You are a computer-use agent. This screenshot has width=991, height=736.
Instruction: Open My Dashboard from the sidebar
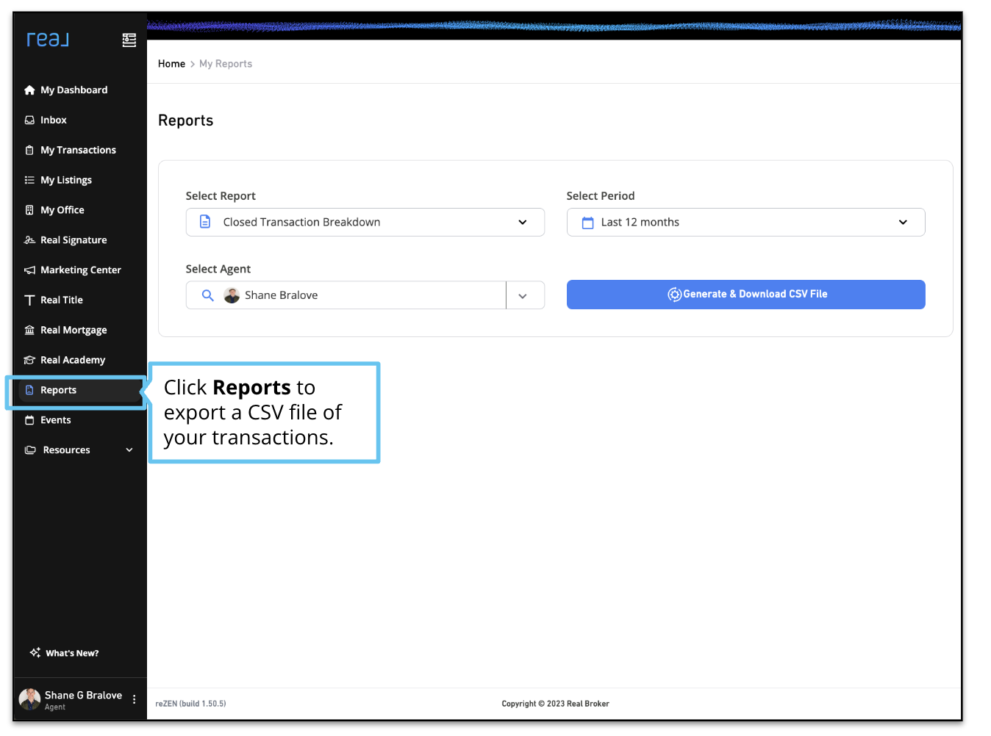pyautogui.click(x=74, y=90)
